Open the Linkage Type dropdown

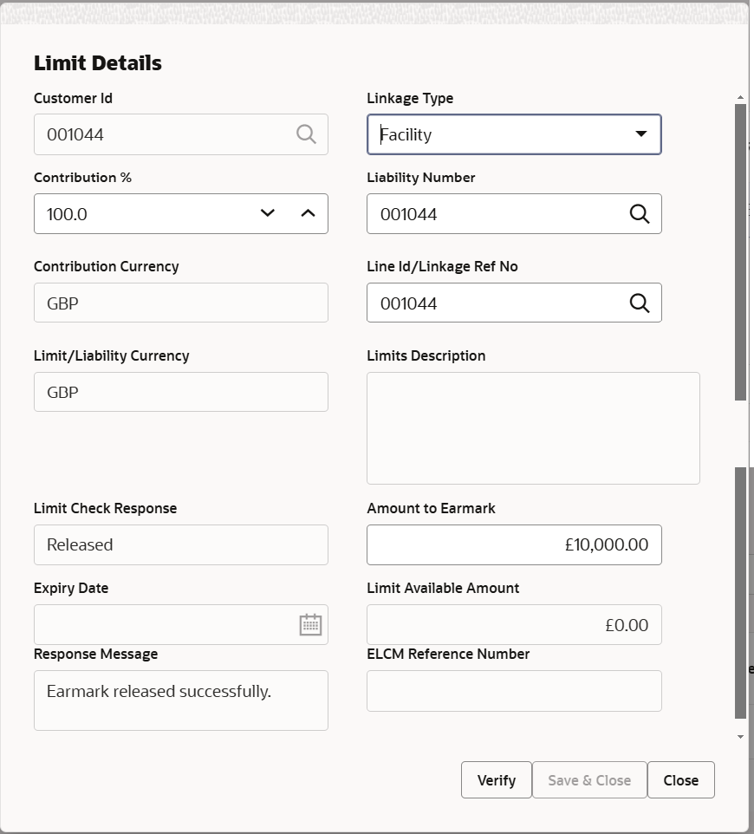pos(640,134)
